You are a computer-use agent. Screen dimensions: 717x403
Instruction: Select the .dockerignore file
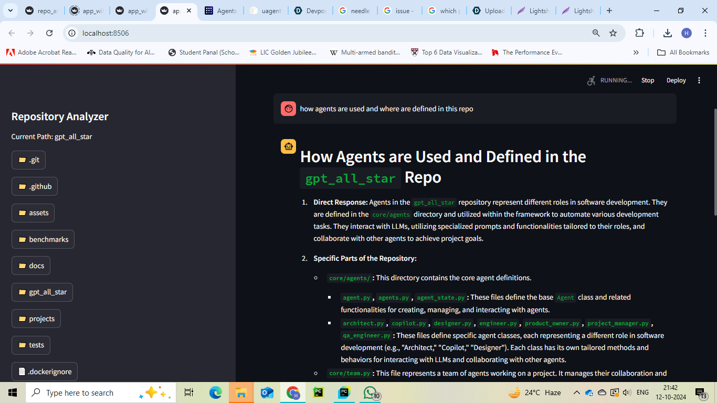click(45, 372)
